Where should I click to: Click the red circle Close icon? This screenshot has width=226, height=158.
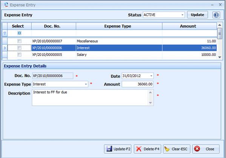[x=197, y=149]
